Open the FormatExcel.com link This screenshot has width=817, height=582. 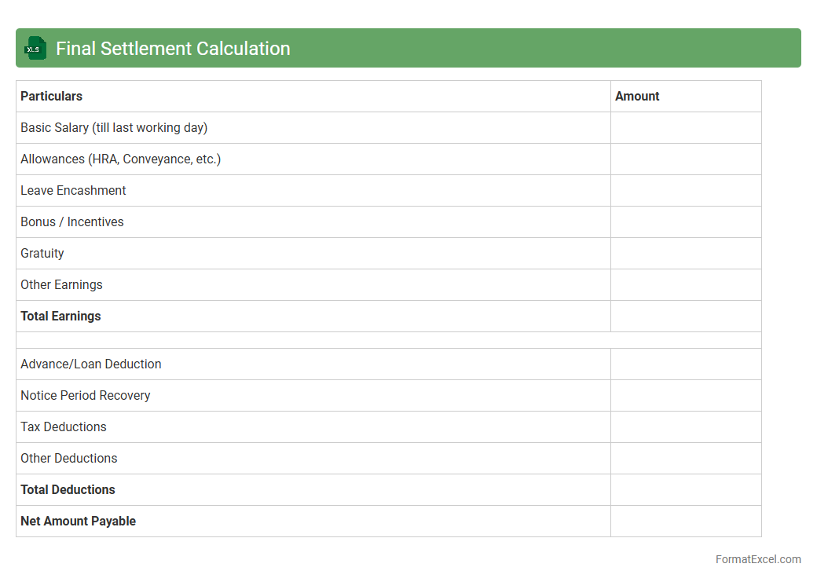pos(757,559)
